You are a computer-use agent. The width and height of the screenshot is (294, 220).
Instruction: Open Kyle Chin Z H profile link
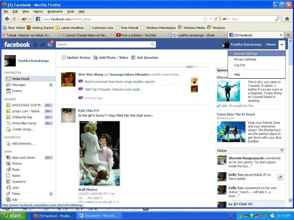(89, 111)
